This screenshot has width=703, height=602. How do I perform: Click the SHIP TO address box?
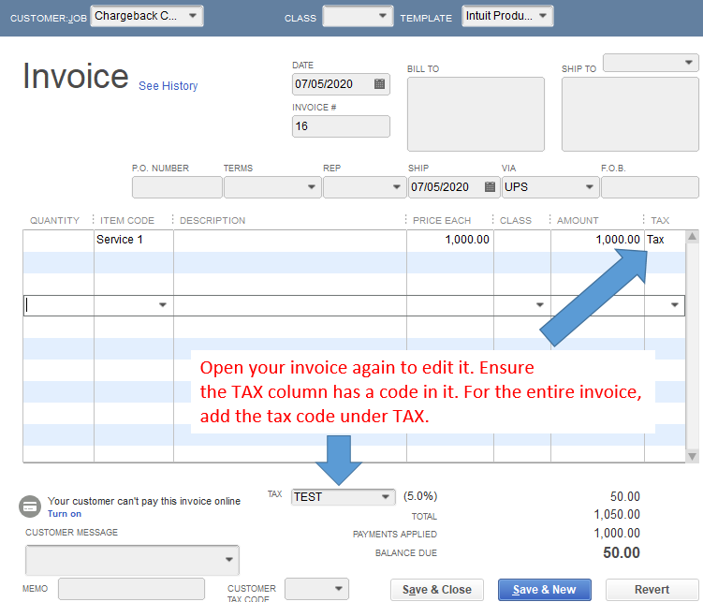630,114
